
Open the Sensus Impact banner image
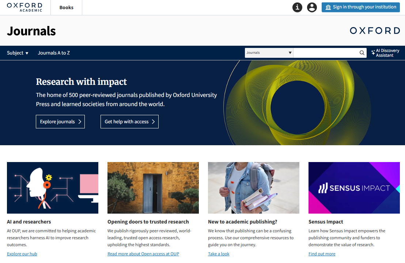(354, 188)
